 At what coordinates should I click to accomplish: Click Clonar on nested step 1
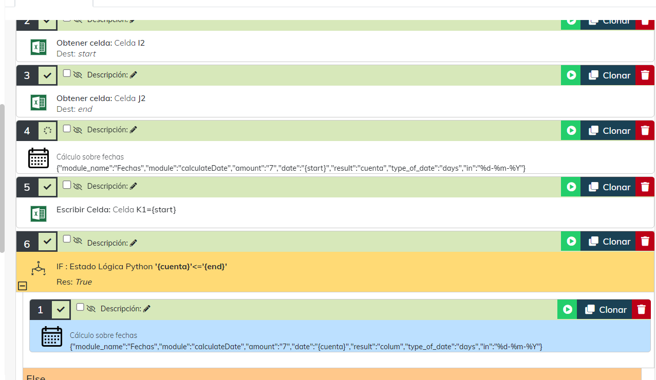click(x=606, y=309)
